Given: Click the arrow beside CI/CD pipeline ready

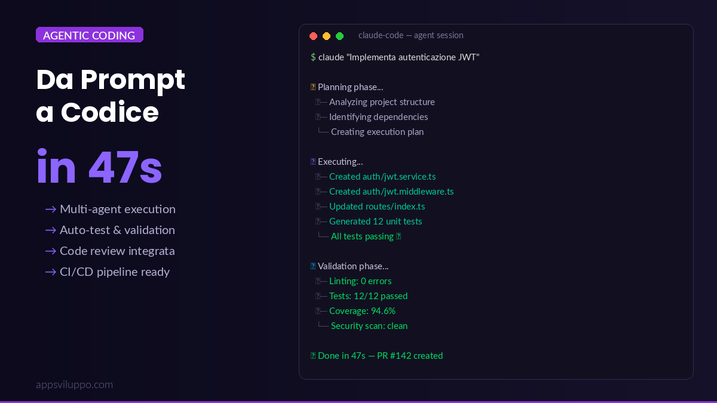Looking at the screenshot, I should (x=51, y=272).
